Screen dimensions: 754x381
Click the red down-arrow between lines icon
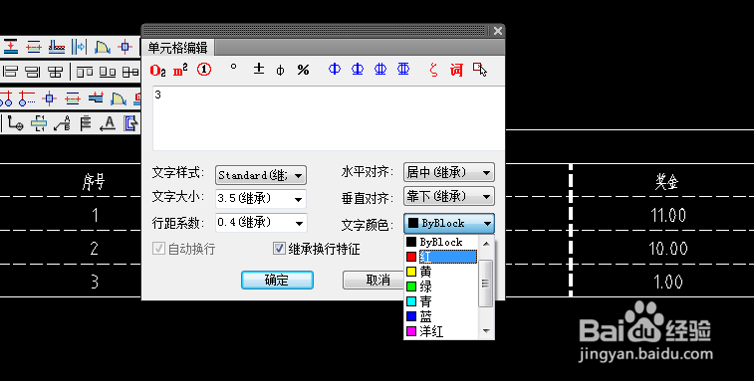coord(10,47)
